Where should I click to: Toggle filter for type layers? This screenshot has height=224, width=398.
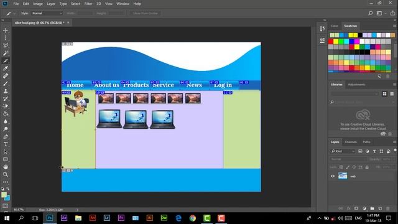click(374, 151)
